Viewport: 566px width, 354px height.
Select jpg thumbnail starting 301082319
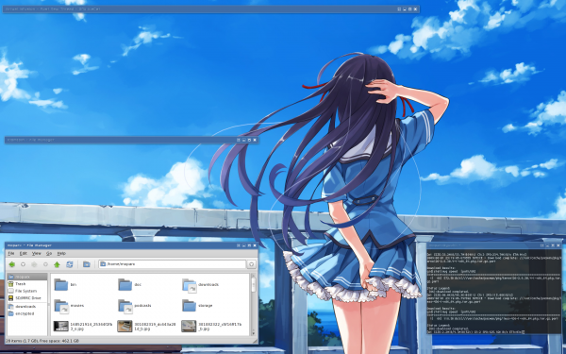(125, 326)
